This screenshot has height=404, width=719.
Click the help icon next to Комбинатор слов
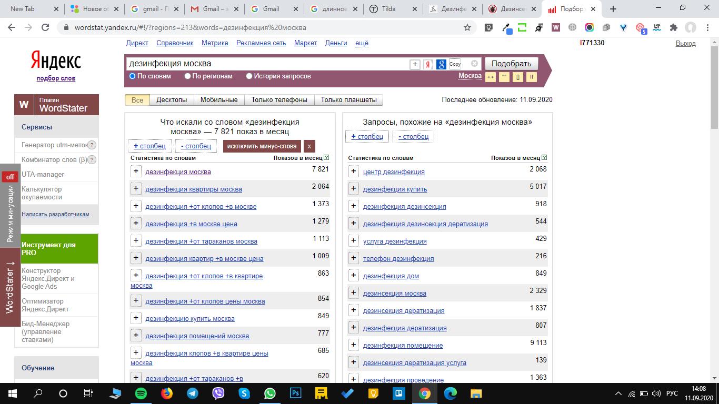(x=92, y=159)
